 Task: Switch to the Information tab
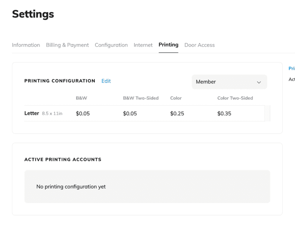(x=26, y=45)
